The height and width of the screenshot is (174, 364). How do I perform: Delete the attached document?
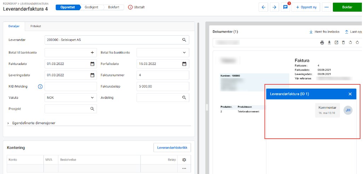343,43
